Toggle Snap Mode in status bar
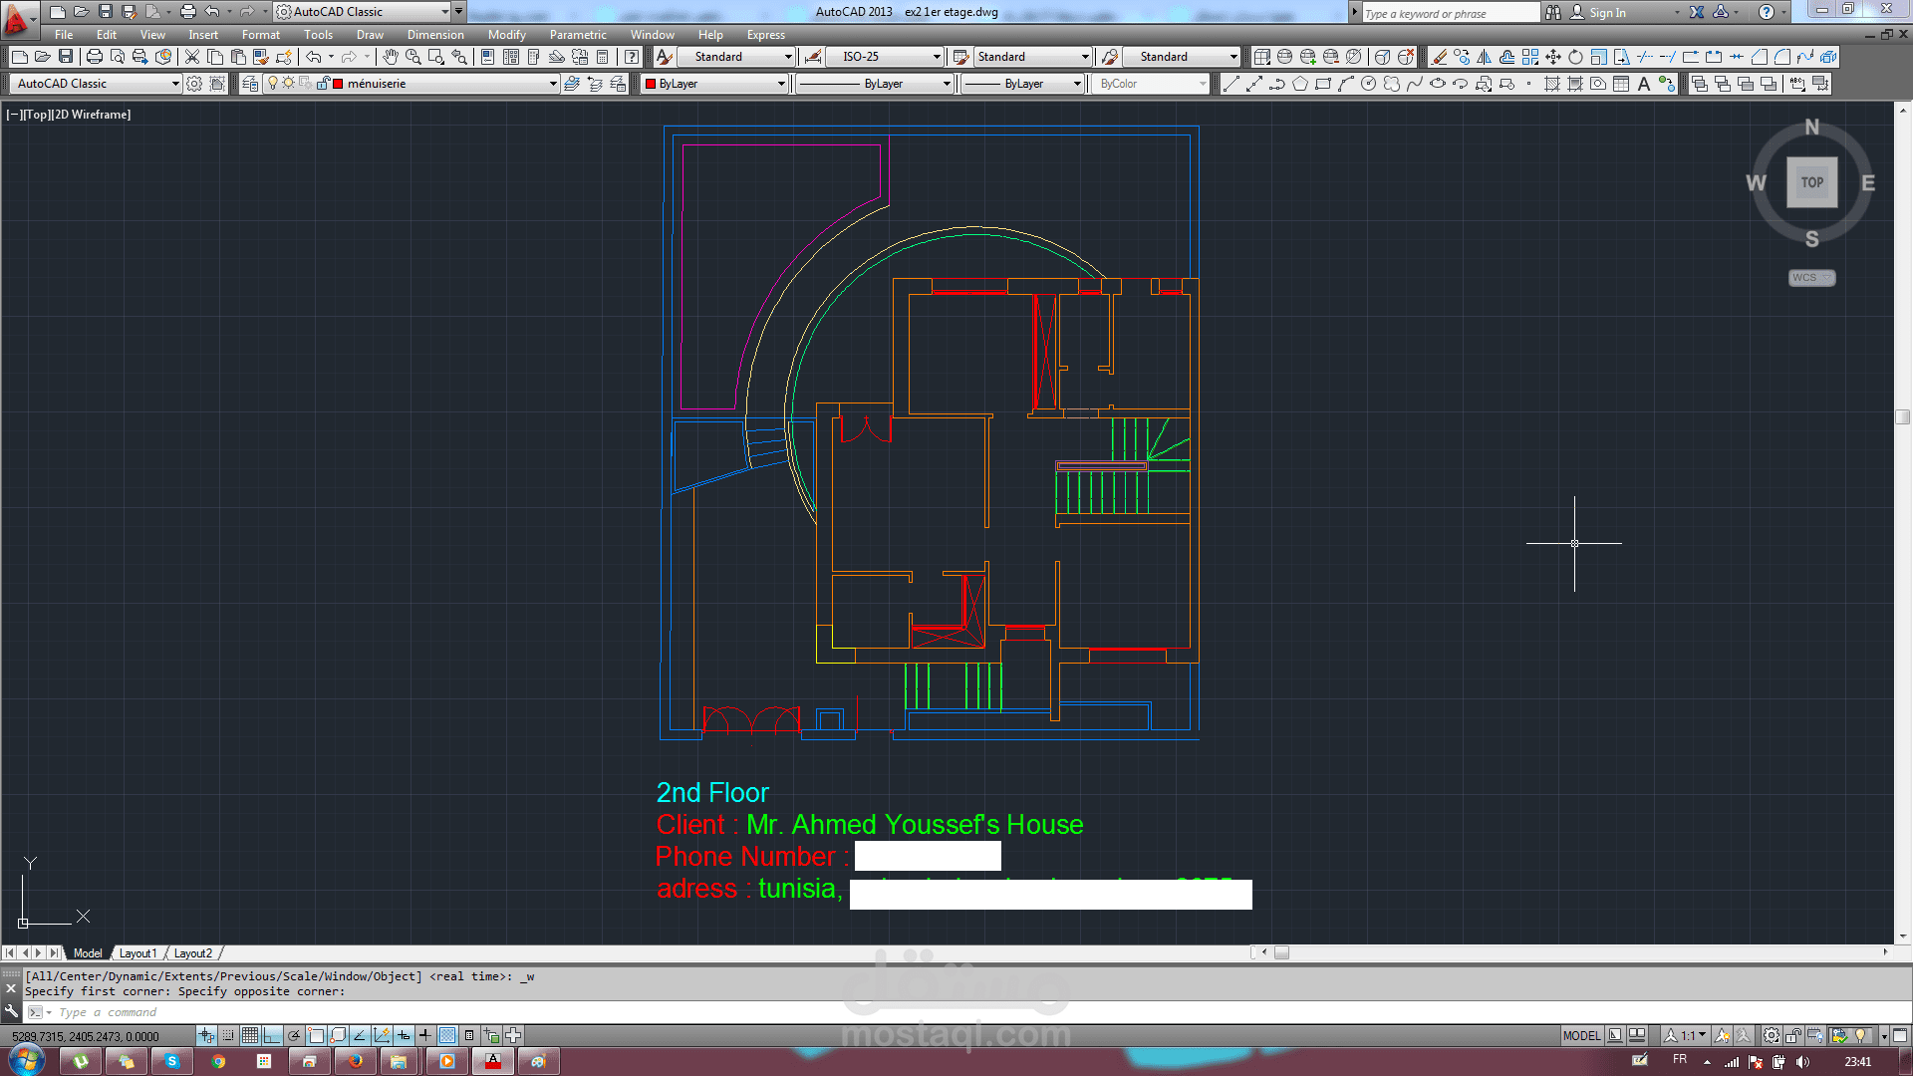Viewport: 1913px width, 1076px height. click(x=227, y=1036)
